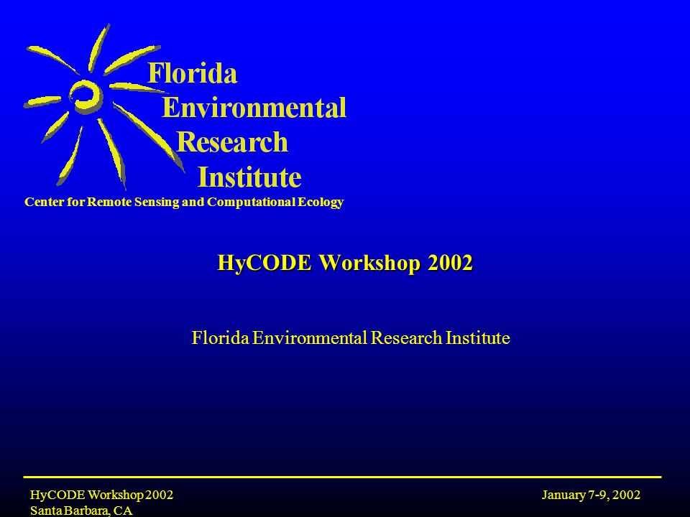Click the "Environmental" word in the logo
This screenshot has height=517, width=690.
(254, 108)
